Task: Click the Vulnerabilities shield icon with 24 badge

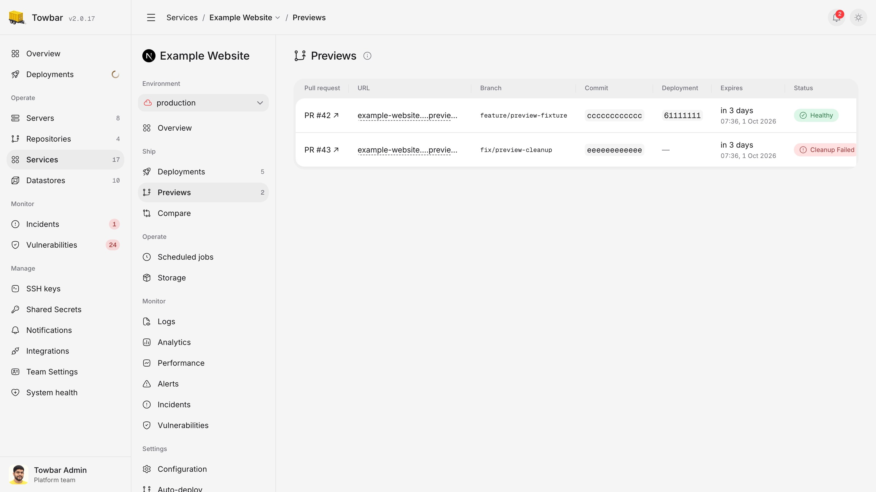Action: pos(15,245)
